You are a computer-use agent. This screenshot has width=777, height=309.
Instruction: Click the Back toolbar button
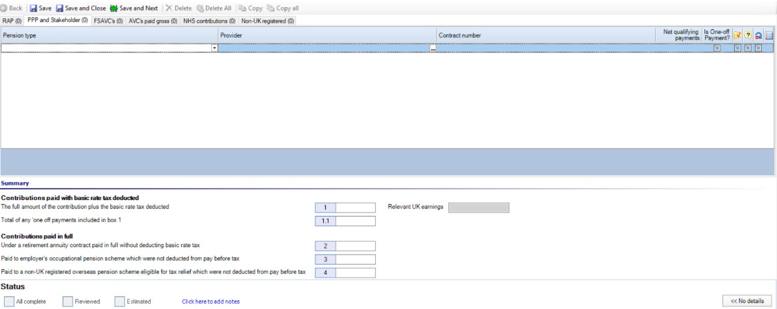[12, 9]
